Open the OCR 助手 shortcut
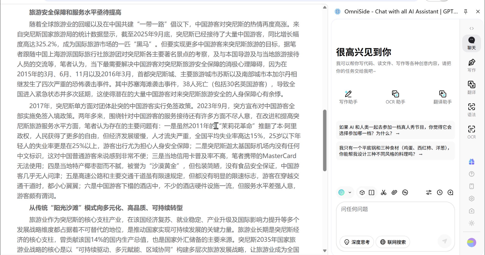Screen dimensions: 485x255 (x=395, y=97)
